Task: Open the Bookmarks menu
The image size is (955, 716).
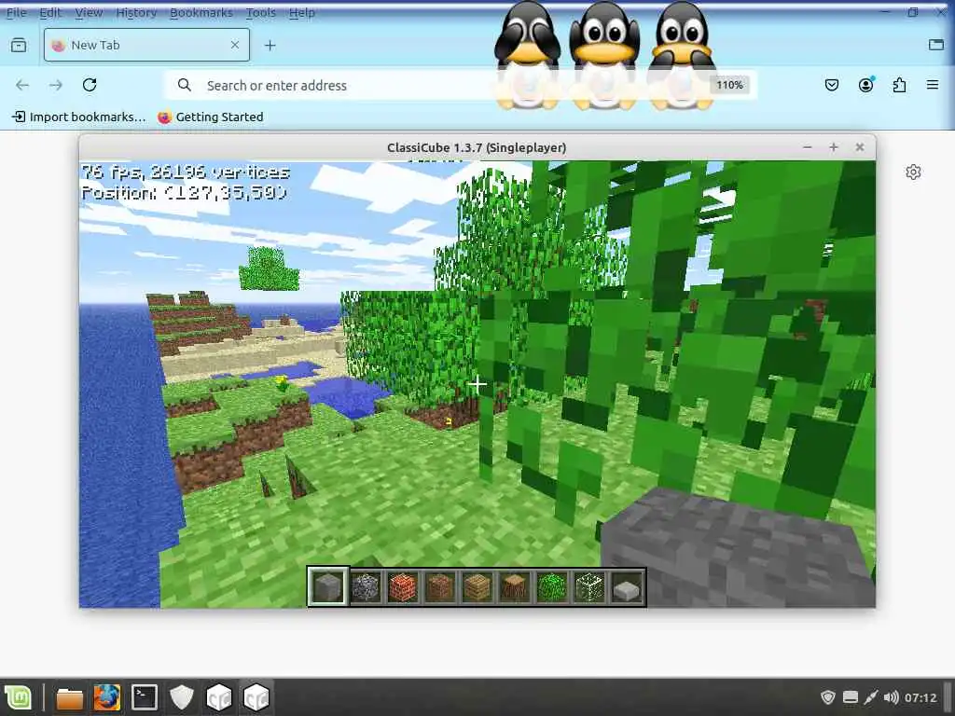Action: pyautogui.click(x=201, y=12)
